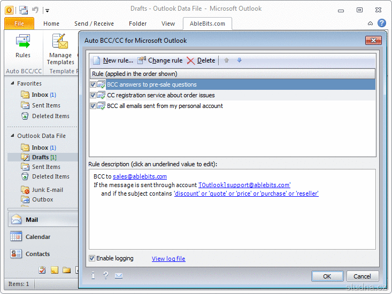Switch to the Home tab
This screenshot has height=294, width=392.
51,24
